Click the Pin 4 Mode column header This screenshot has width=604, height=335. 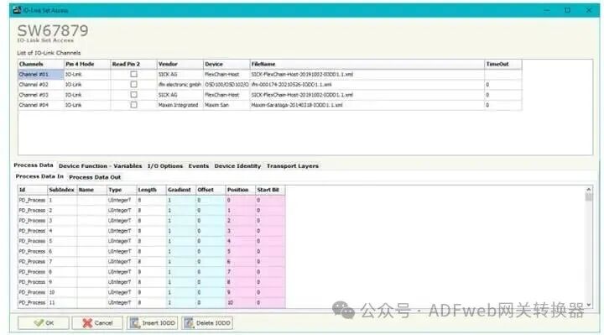[87, 64]
